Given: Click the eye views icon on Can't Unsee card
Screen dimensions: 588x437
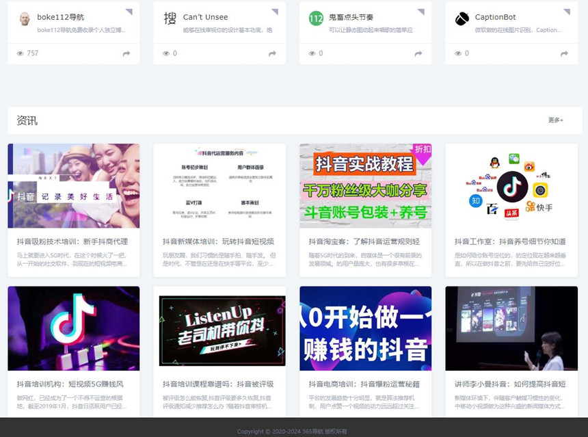Looking at the screenshot, I should (x=166, y=53).
